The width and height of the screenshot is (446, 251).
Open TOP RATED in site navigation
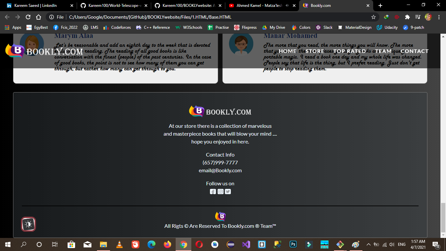click(349, 51)
